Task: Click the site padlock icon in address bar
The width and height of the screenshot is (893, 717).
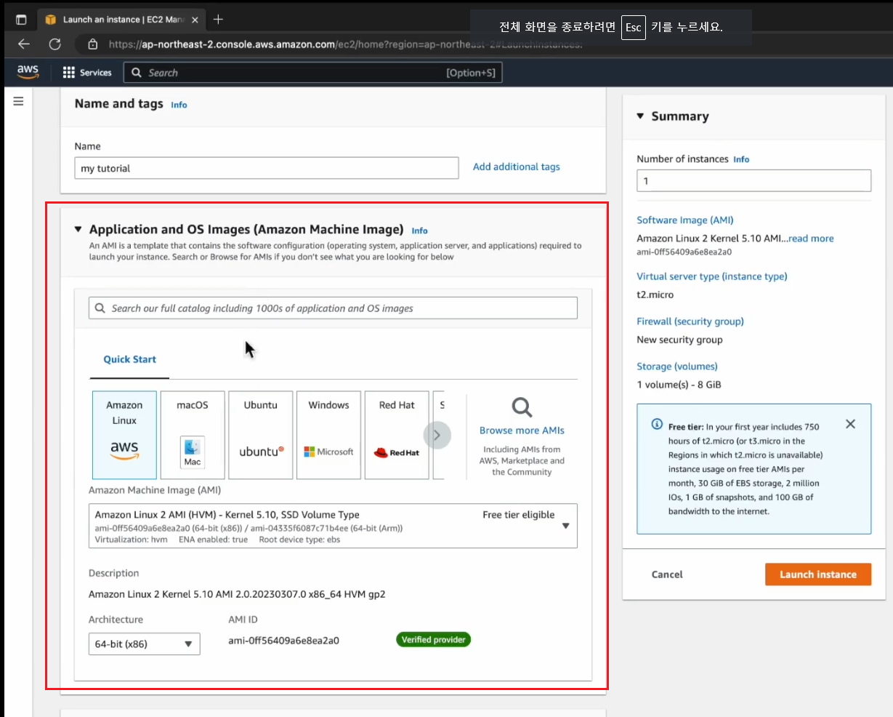Action: pos(92,44)
